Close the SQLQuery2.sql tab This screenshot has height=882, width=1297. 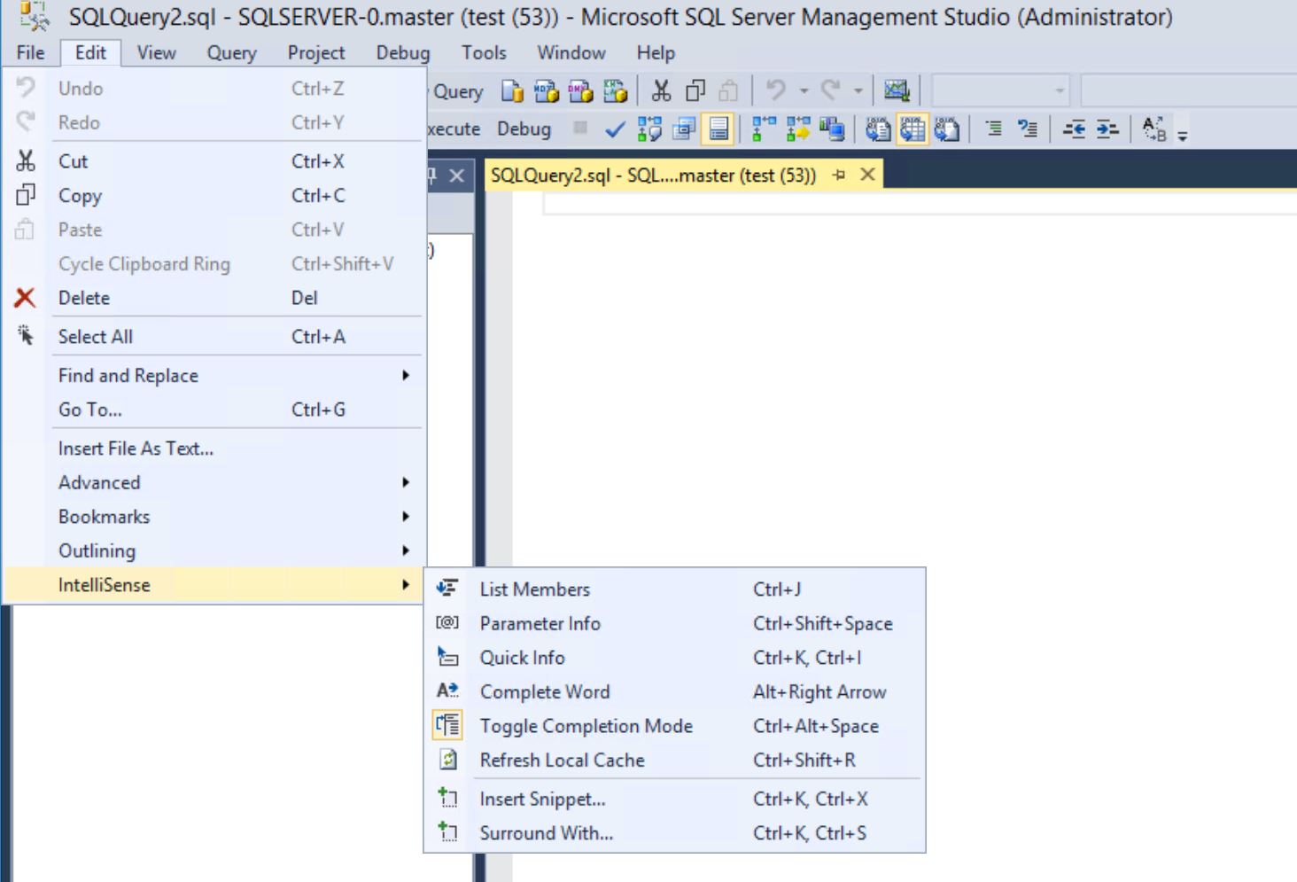(868, 175)
